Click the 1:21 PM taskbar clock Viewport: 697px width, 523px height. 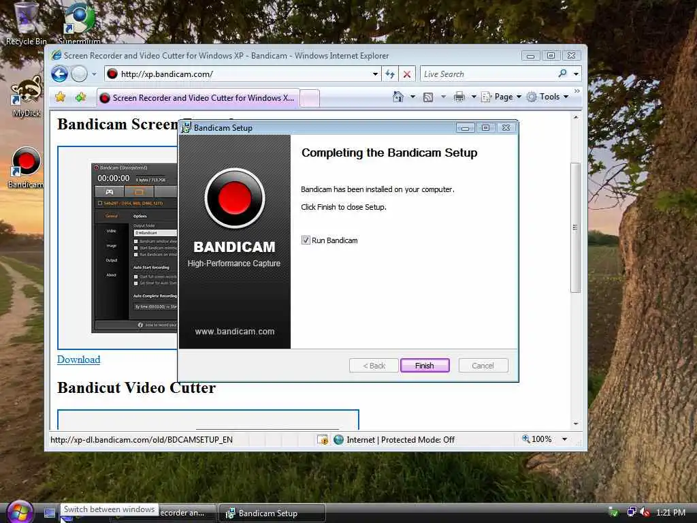[670, 512]
